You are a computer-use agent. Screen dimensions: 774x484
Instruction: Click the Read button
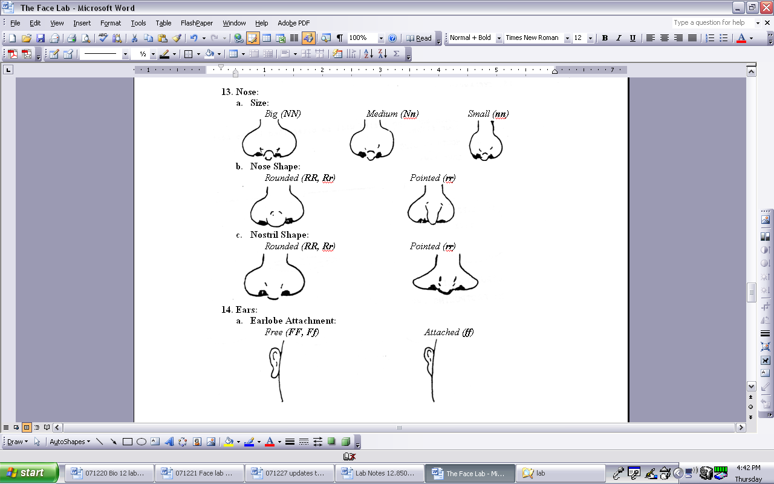[x=419, y=38]
